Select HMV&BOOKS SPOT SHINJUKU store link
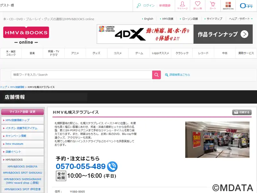Screen dimensions: 257x193 (x=22, y=173)
